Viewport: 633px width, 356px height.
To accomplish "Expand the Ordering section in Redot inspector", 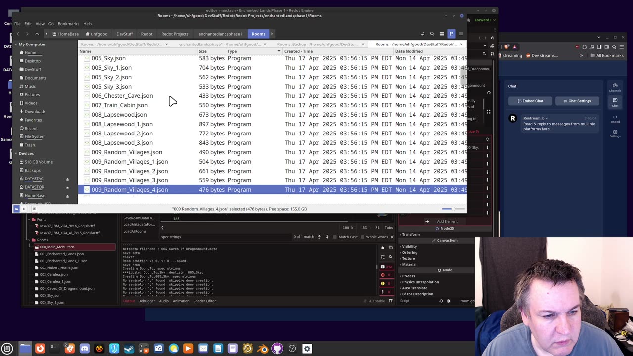I will tap(409, 252).
